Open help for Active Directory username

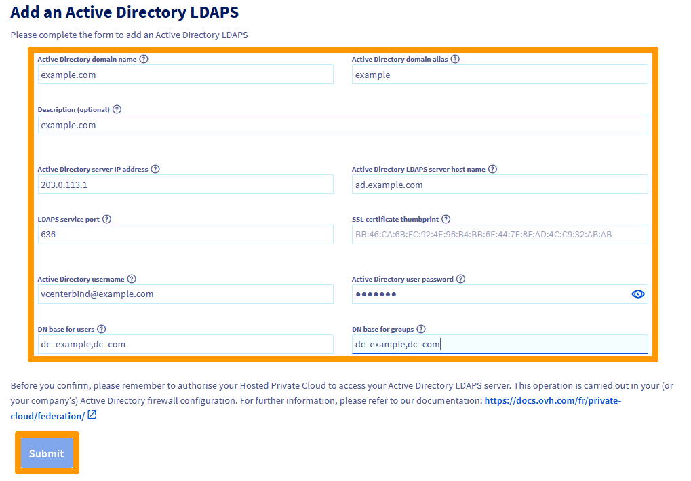pyautogui.click(x=132, y=279)
